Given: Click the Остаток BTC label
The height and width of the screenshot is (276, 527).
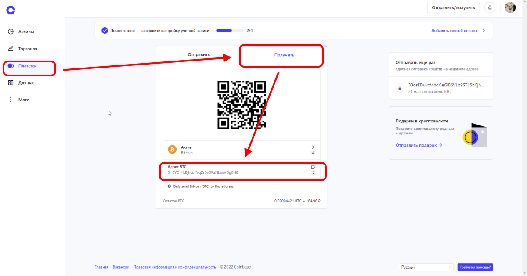Looking at the screenshot, I should tap(173, 201).
